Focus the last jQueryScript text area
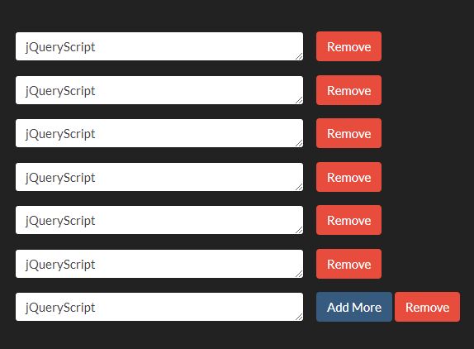This screenshot has width=474, height=349. (159, 307)
